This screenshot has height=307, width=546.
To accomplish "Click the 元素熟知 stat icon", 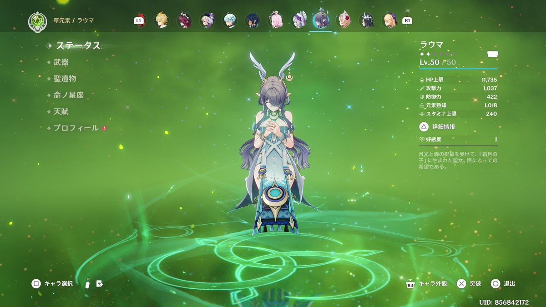I will pos(422,106).
